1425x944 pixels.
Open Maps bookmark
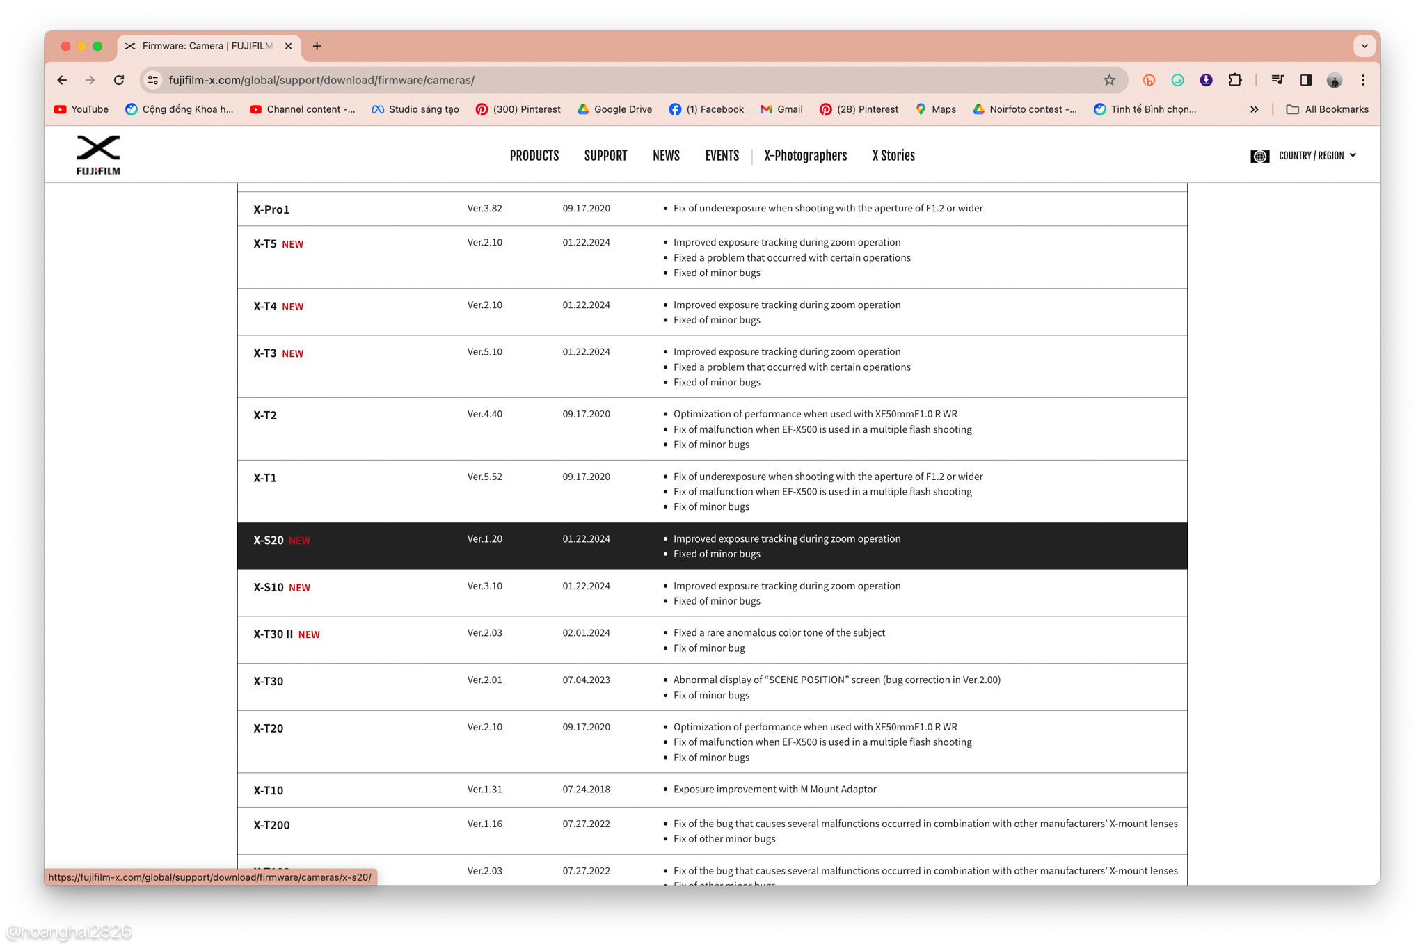pyautogui.click(x=935, y=109)
